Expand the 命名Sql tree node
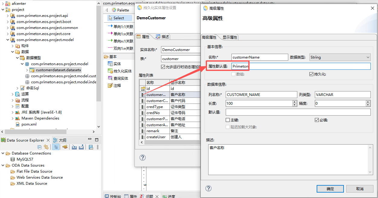Image resolution: width=378 pixels, height=198 pixels. pos(17,88)
